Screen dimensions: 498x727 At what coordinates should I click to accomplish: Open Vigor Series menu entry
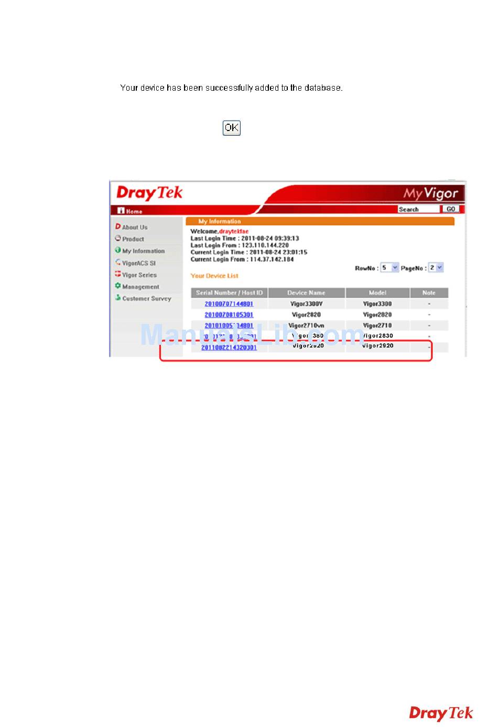click(x=139, y=275)
